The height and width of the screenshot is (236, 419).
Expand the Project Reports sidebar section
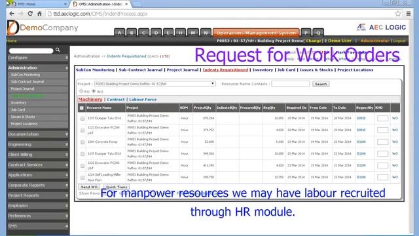click(x=38, y=195)
